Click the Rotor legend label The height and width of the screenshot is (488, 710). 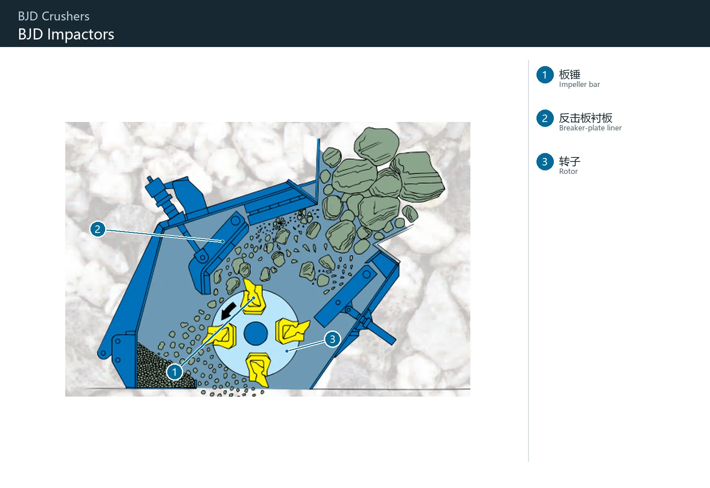tap(568, 172)
